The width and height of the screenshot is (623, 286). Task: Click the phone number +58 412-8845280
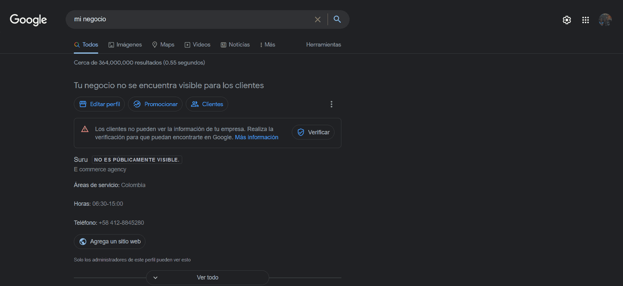[121, 223]
